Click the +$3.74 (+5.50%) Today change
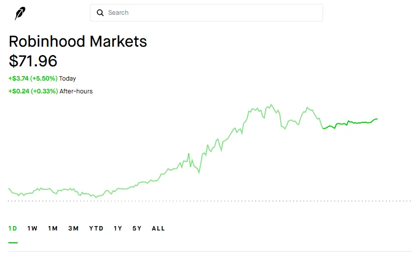Image resolution: width=412 pixels, height=259 pixels. point(42,78)
